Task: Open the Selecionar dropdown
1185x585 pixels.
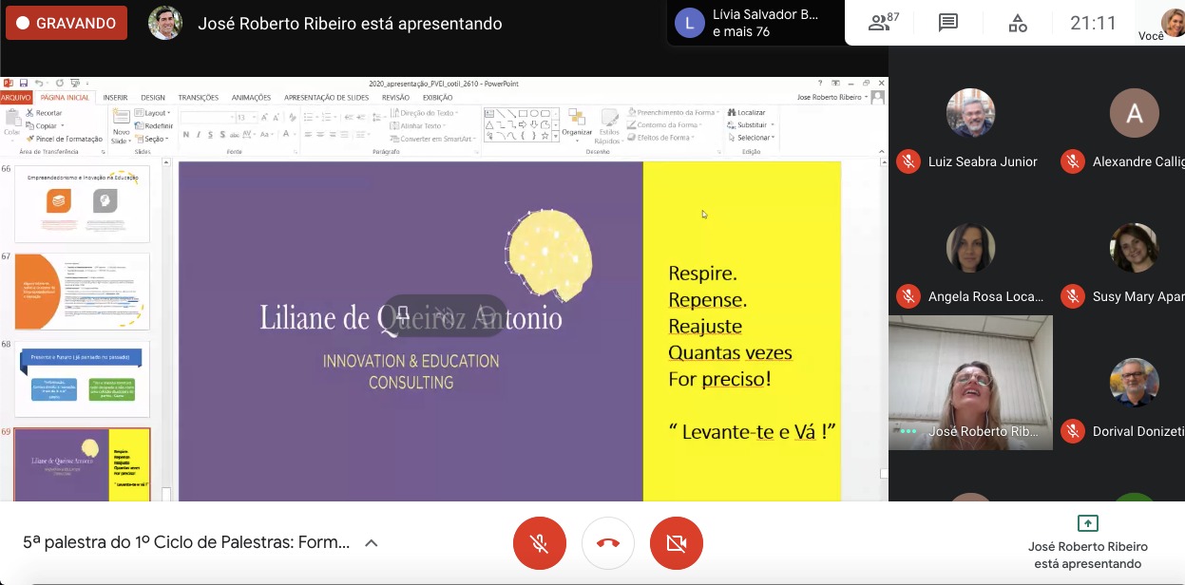Action: 752,138
